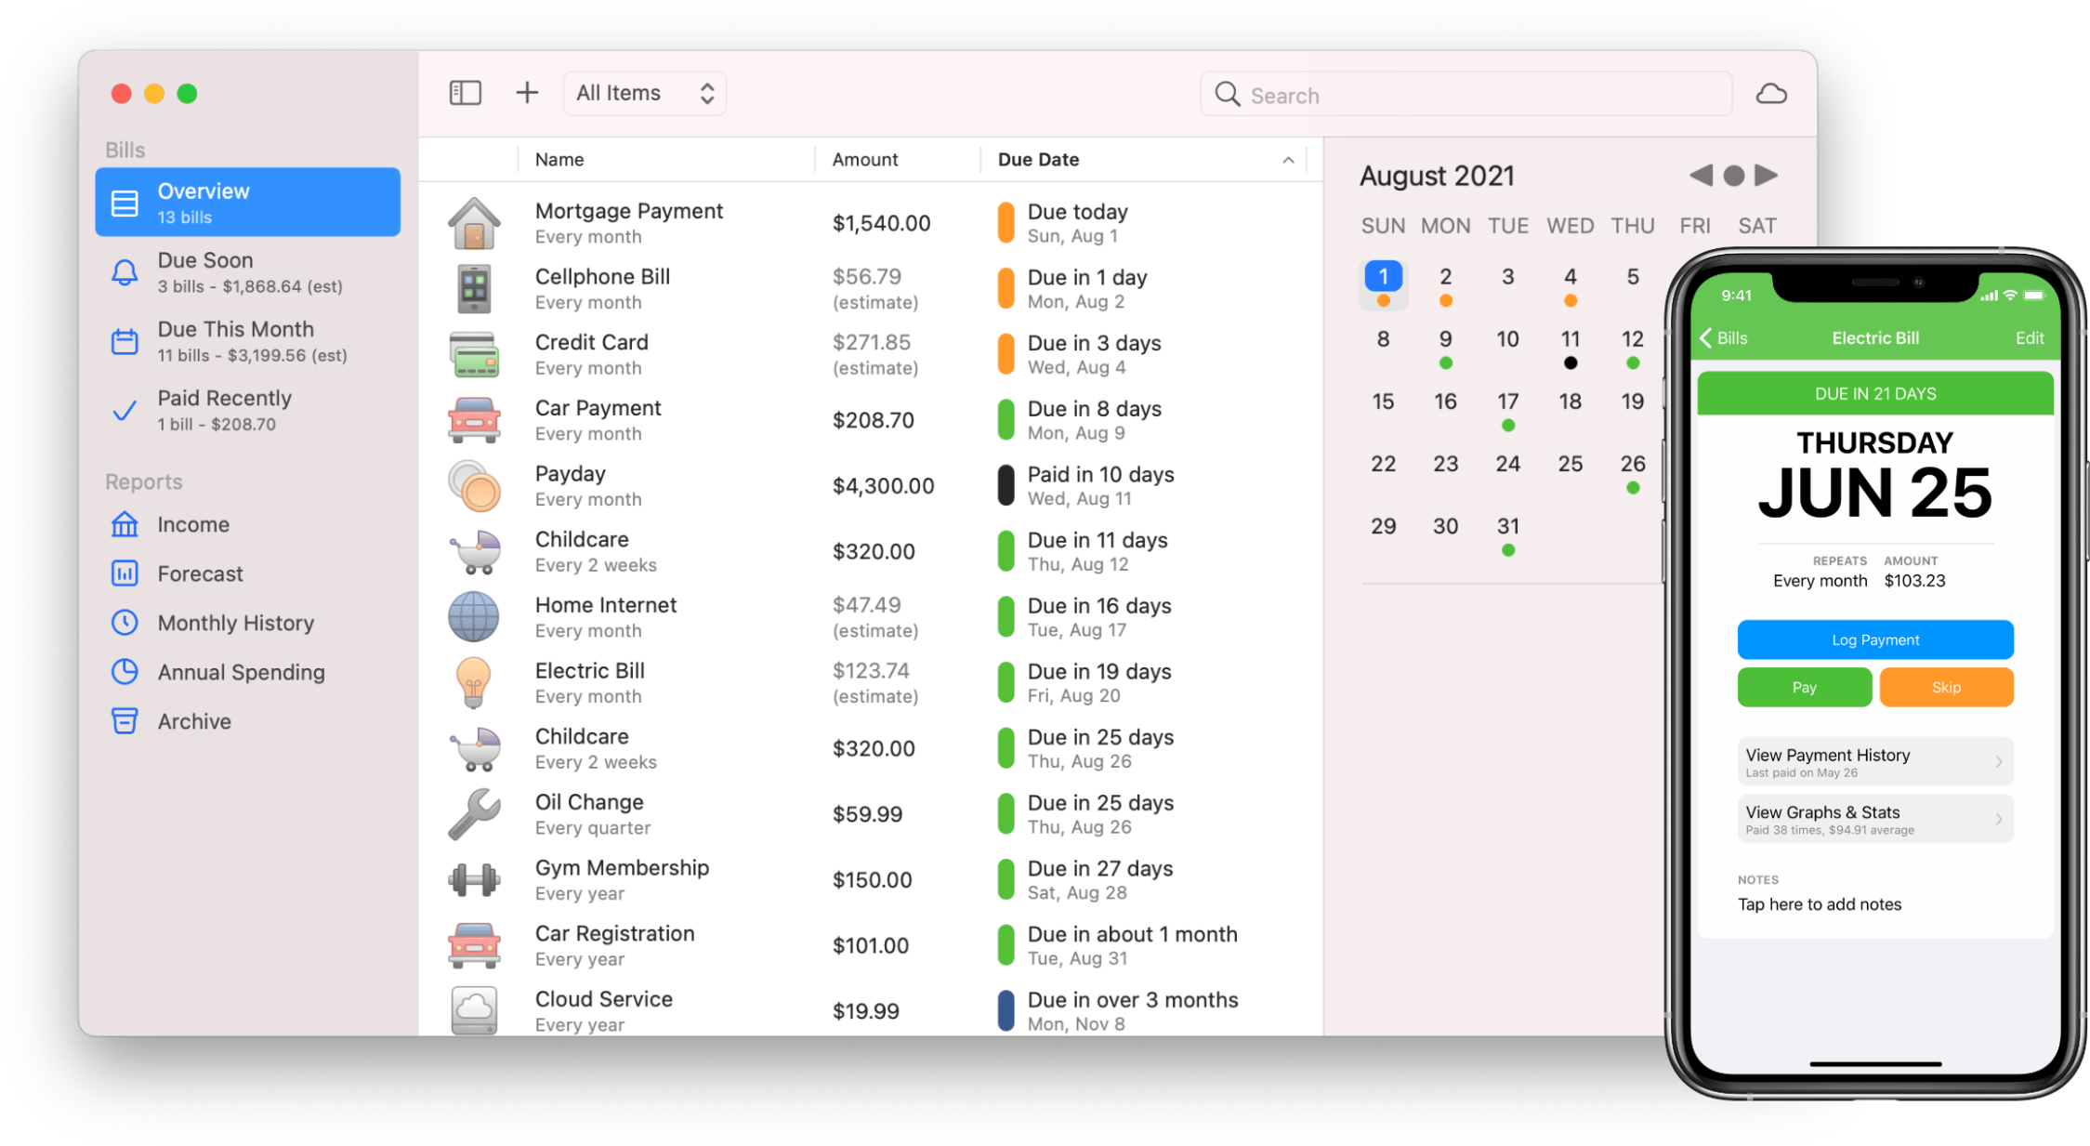Open Due Soon bills list
Screen dimensions: 2090x1146
click(248, 272)
